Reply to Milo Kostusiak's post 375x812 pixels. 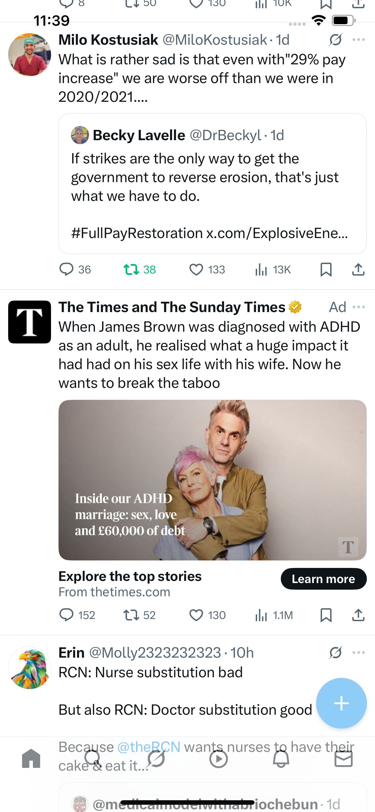(66, 269)
